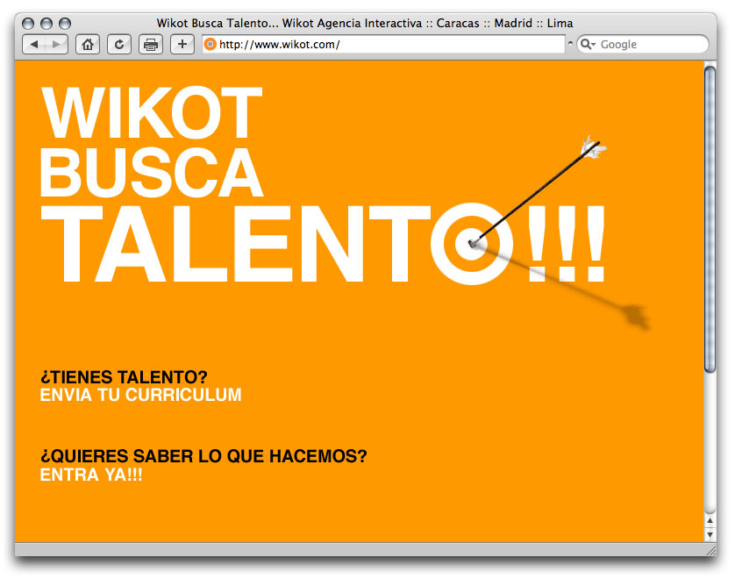Click the vertical scrollbar thumb

[710, 220]
